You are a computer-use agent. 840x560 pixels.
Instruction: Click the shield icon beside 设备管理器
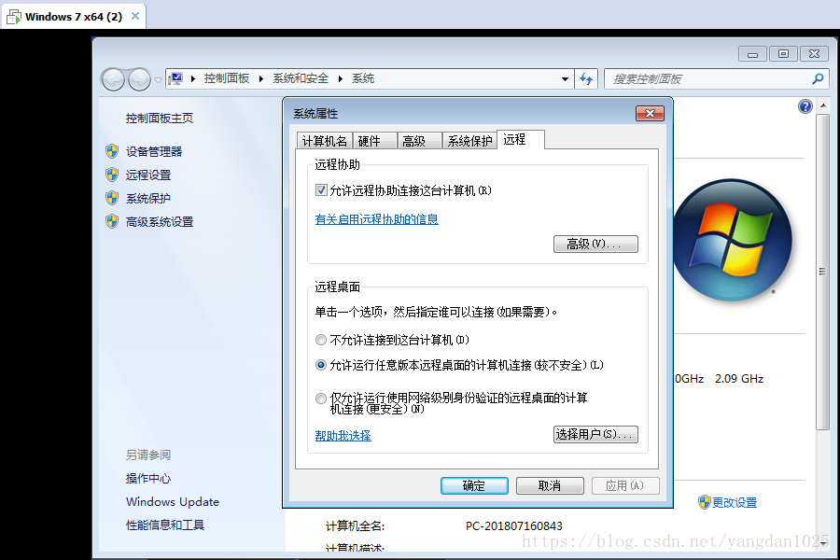112,151
